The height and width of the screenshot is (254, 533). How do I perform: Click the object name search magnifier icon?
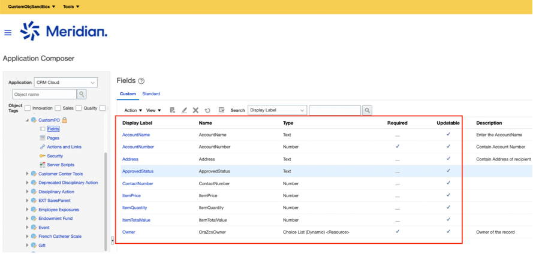(82, 94)
